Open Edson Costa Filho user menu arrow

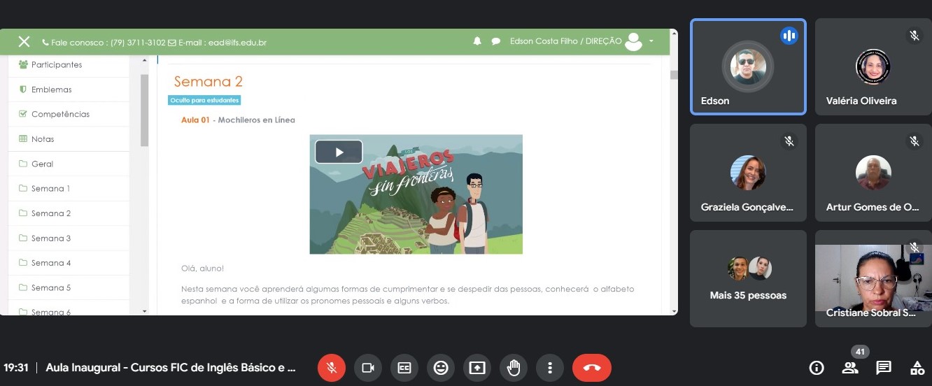coord(651,41)
